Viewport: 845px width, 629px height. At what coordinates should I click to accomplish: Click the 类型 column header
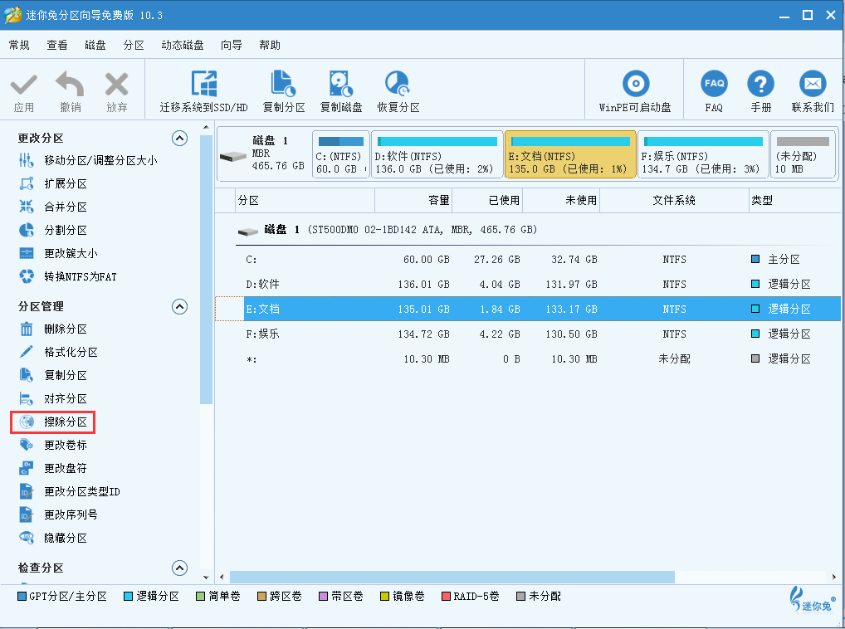tap(794, 200)
